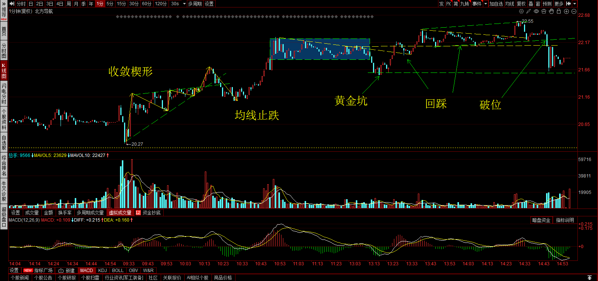Image resolution: width=598 pixels, height=281 pixels.
Task: Open 个股资料 in the left sidebar
Action: point(4,119)
